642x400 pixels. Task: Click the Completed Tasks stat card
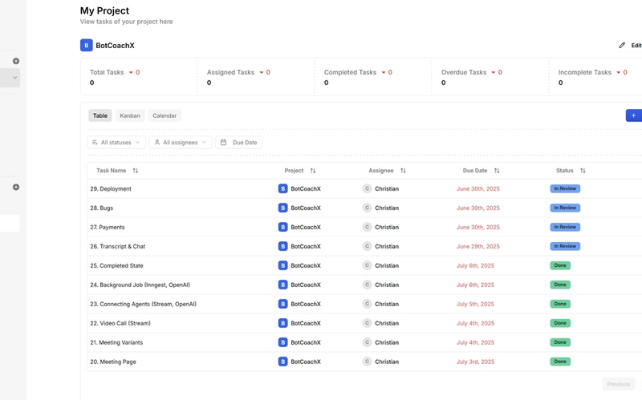[373, 77]
